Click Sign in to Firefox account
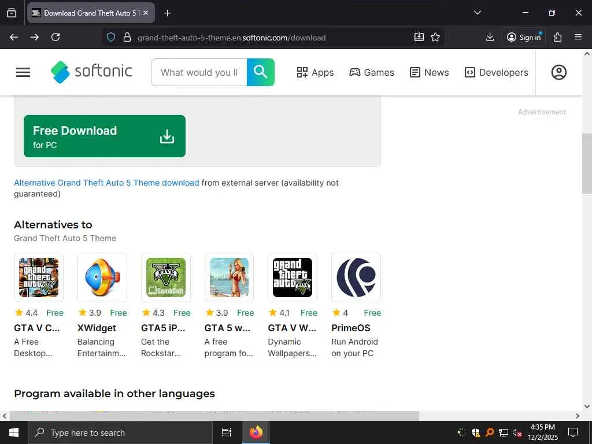Viewport: 592px width, 444px height. (x=524, y=37)
